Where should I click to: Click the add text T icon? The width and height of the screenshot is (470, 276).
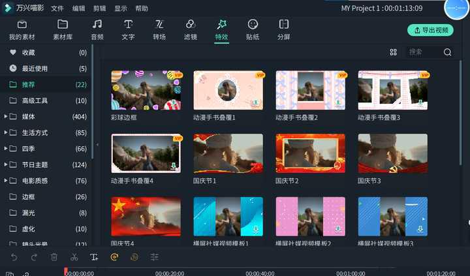coord(94,257)
